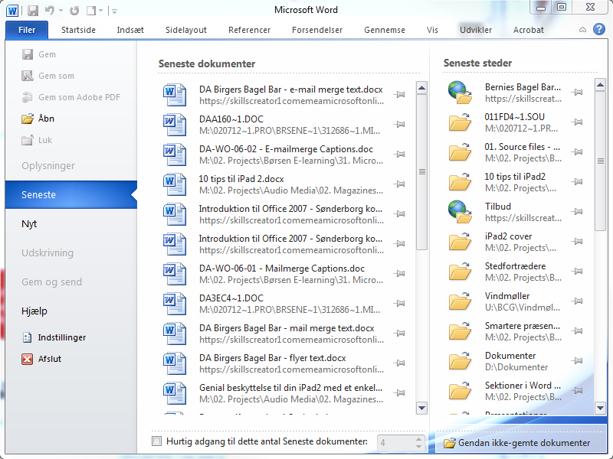Click Word icon of '10 tips til iPad 2.docx'

(175, 183)
